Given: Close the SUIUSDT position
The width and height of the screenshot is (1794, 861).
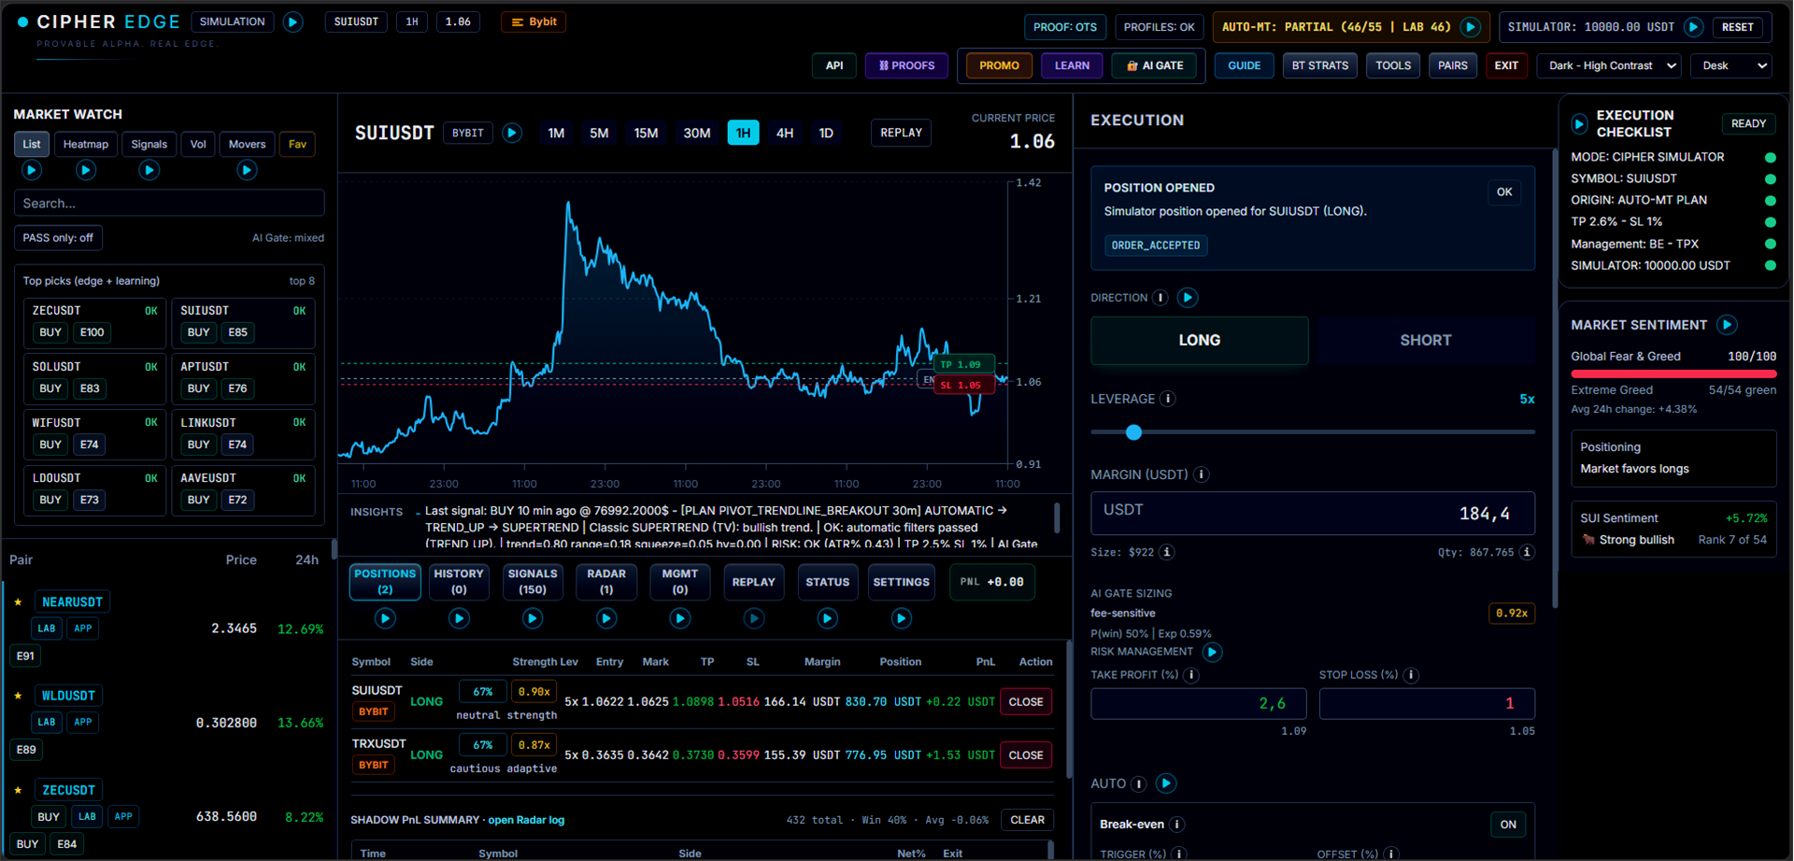Looking at the screenshot, I should point(1026,702).
